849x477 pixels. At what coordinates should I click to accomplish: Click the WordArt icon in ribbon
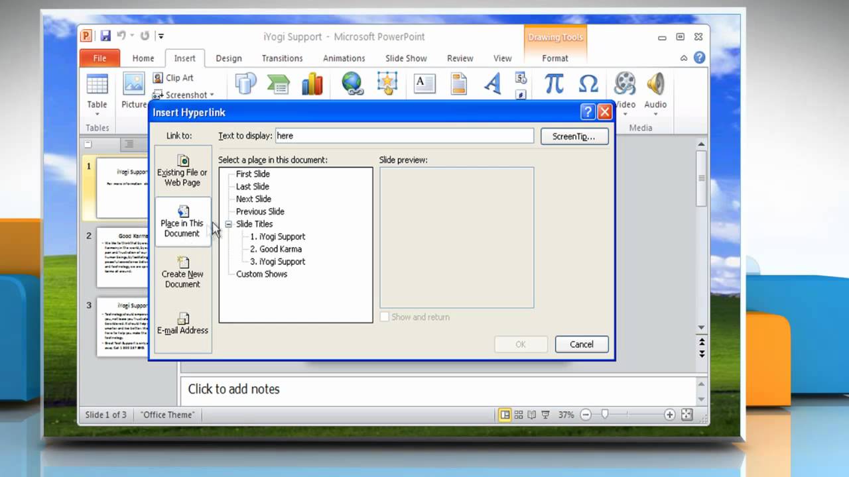(492, 84)
